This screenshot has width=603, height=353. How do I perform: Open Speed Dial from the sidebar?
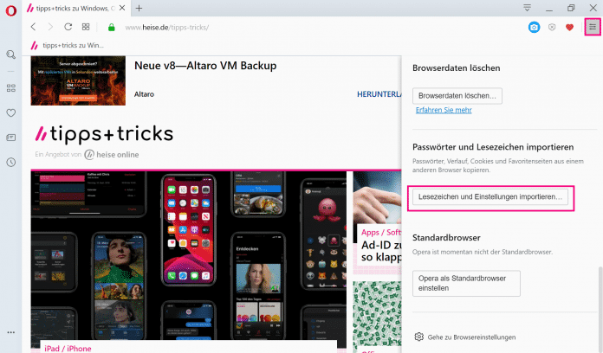click(x=11, y=87)
